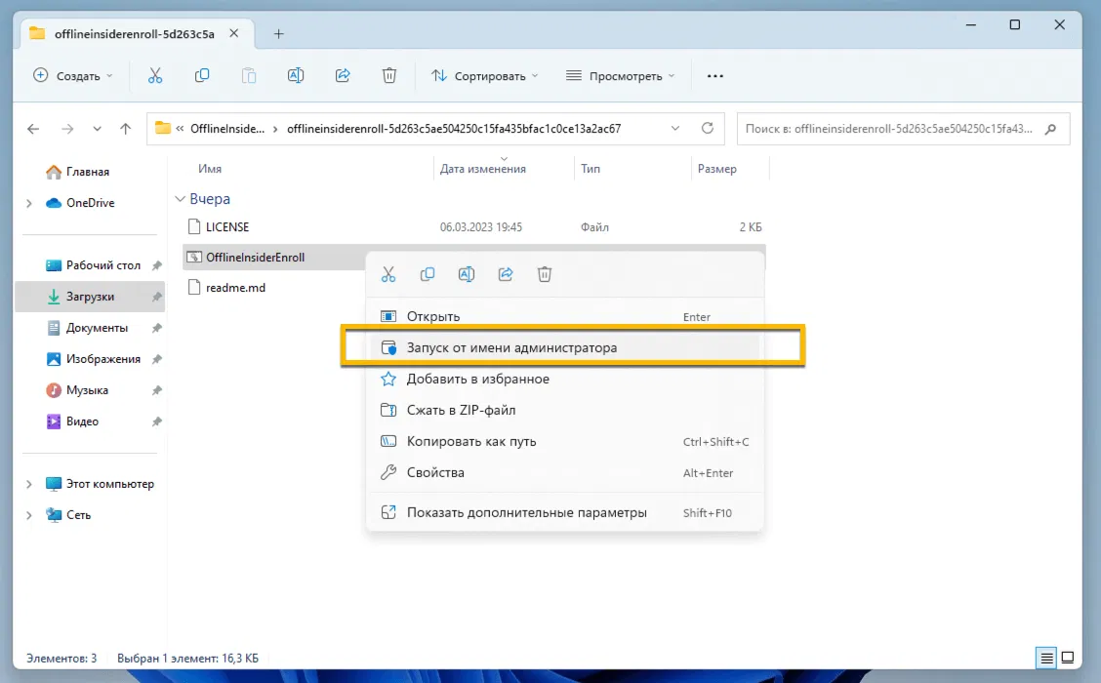
Task: Open Загрузки in the sidebar
Action: [90, 297]
